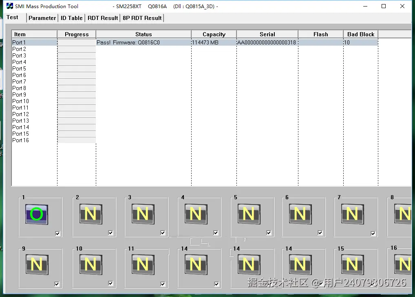Screen dimensions: 415x297
Task: Click the Port 2 progress bar
Action: click(x=77, y=49)
